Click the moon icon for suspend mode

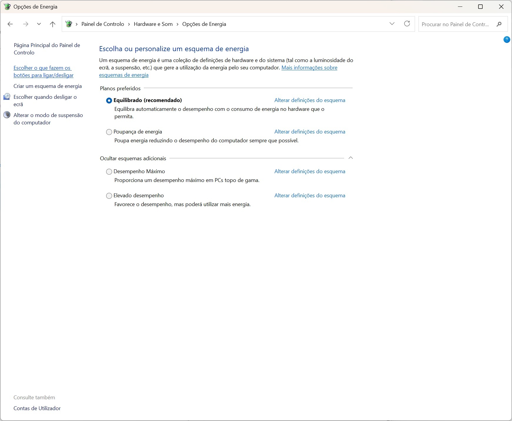(7, 115)
